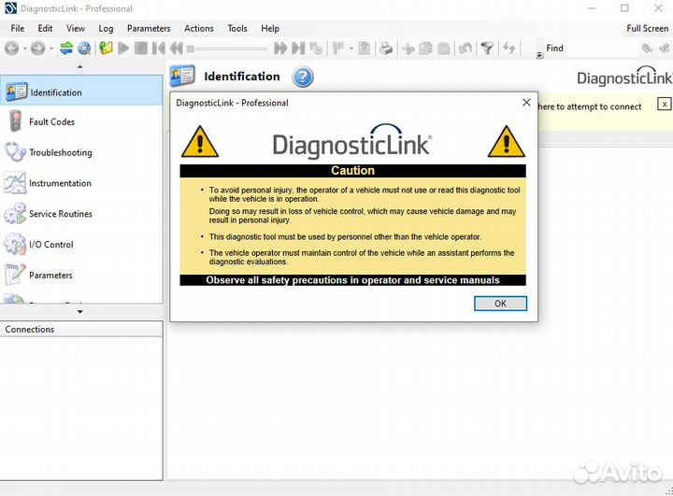
Task: Click the find previous binoculars icon
Action: click(x=647, y=48)
